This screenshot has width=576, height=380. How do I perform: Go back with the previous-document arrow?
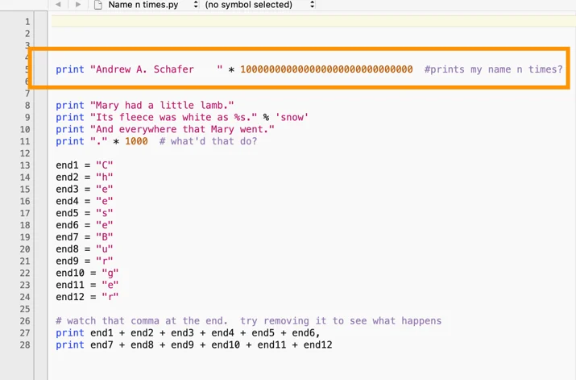(58, 4)
